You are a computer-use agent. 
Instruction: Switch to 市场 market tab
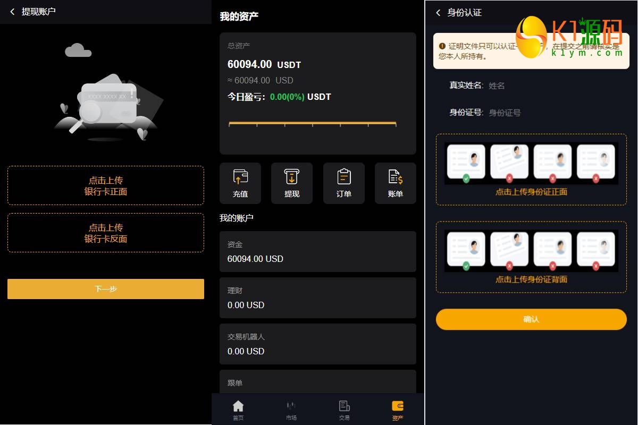pos(291,410)
